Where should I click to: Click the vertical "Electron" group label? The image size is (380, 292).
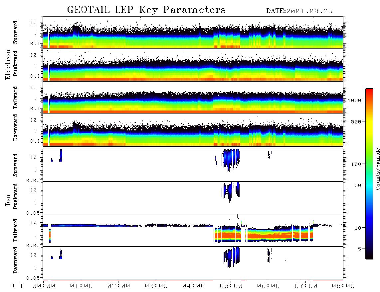(8, 65)
